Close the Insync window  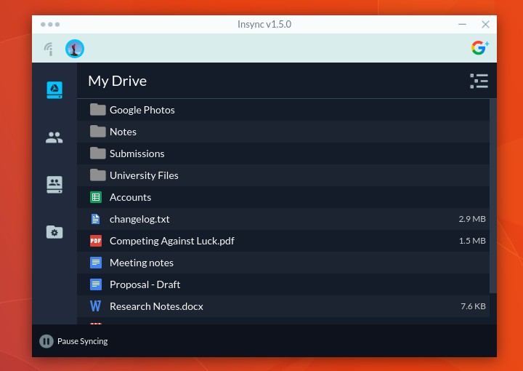click(x=486, y=25)
